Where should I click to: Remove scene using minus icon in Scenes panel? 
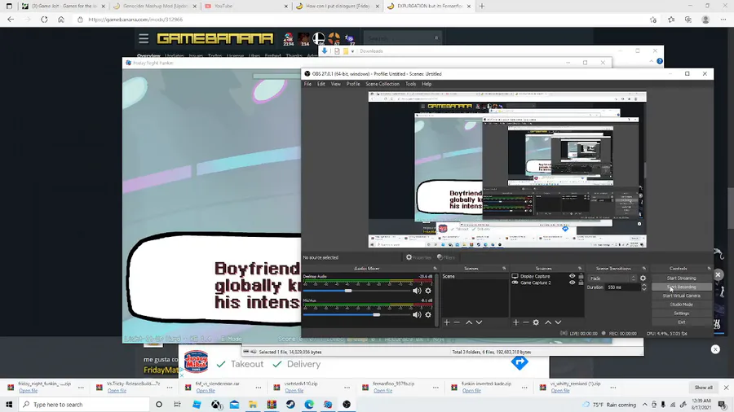[x=457, y=322]
